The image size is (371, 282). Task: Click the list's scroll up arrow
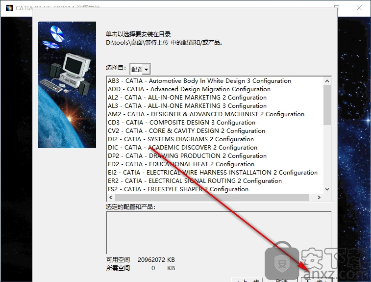(x=327, y=81)
